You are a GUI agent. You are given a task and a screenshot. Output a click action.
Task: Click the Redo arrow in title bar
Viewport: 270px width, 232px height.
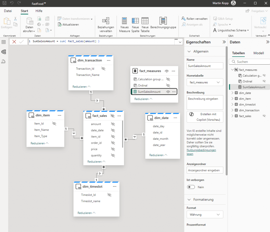click(x=19, y=3)
